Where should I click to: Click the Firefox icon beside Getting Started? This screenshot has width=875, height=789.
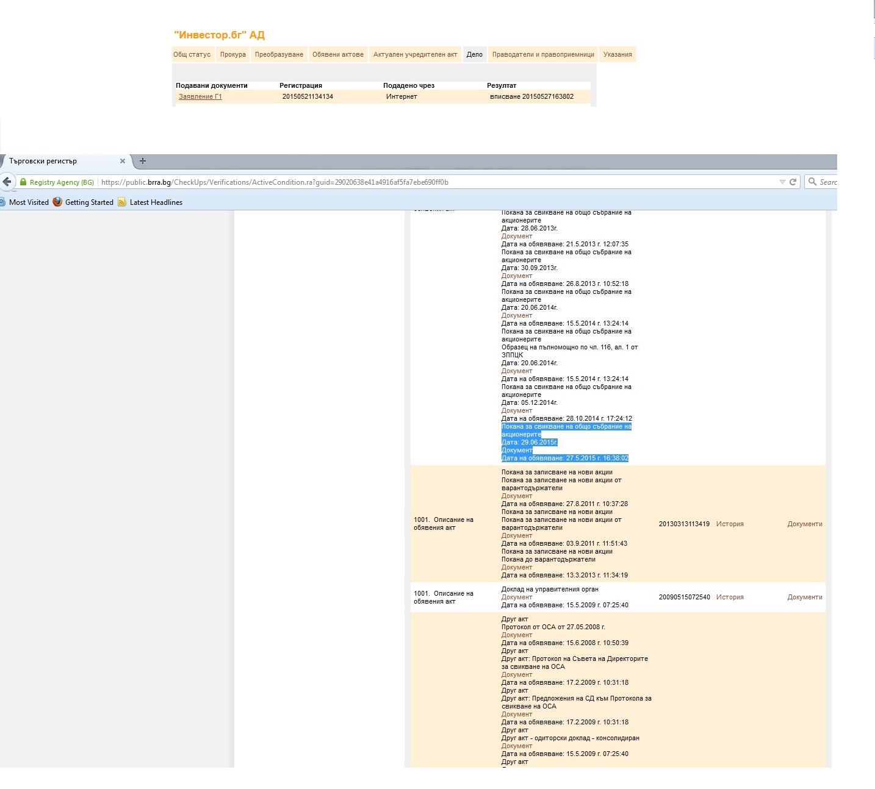point(57,202)
